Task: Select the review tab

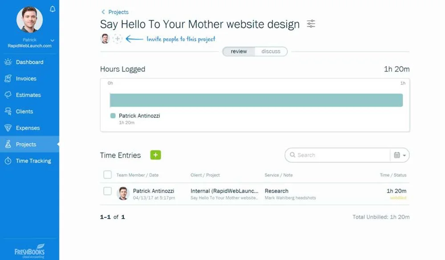Action: 239,51
